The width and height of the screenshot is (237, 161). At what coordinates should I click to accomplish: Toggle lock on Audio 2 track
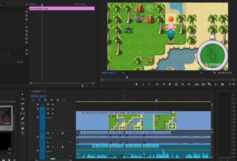pos(38,150)
